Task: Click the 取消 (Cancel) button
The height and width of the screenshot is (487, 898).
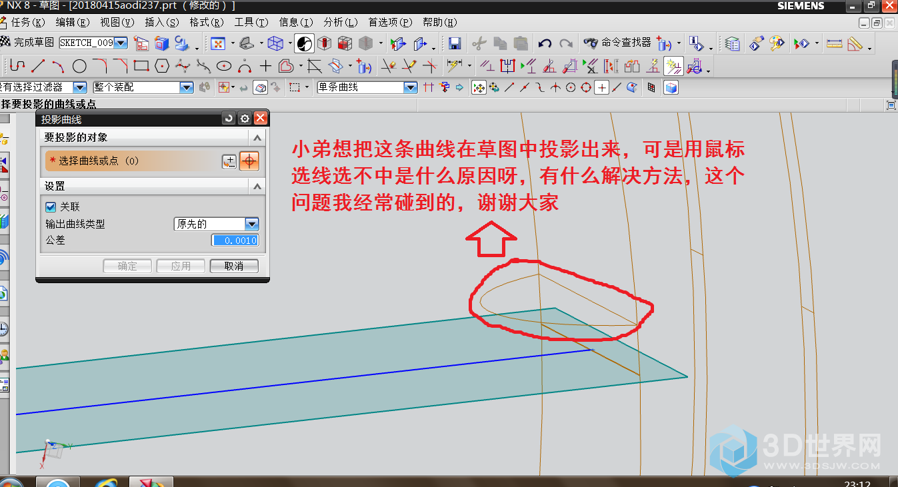Action: [x=234, y=266]
